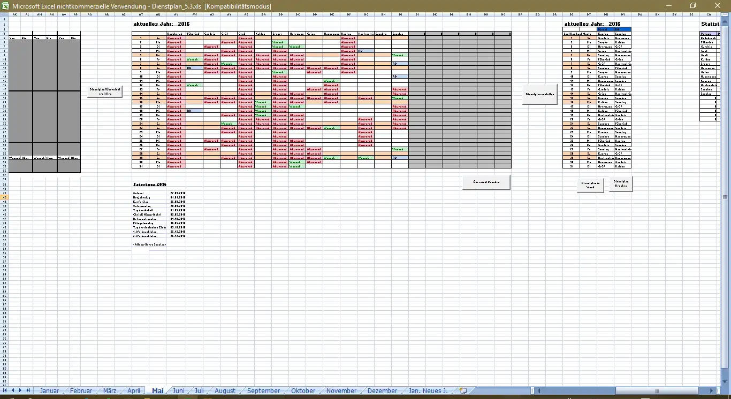
Task: Click the 'Dienstplan Drucken' button
Action: 621,184
